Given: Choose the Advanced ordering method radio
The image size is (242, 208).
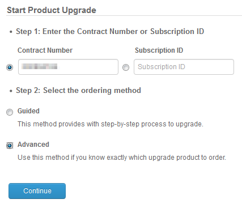Looking at the screenshot, I should (x=10, y=146).
